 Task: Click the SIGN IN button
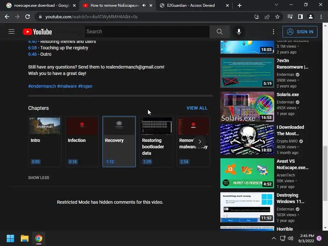point(300,32)
